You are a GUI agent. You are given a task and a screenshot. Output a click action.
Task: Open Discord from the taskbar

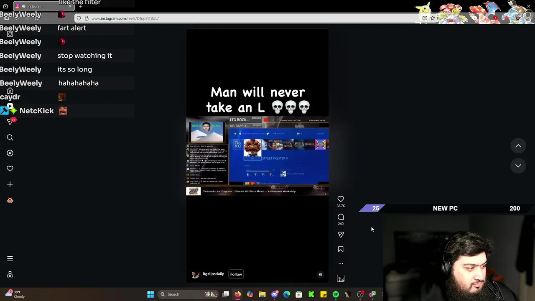coord(274,294)
